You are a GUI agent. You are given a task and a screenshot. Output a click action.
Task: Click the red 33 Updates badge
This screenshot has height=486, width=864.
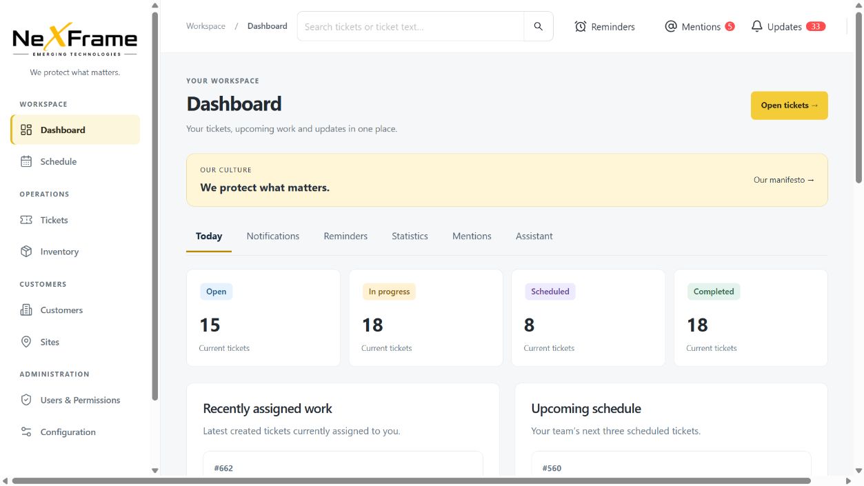[816, 26]
